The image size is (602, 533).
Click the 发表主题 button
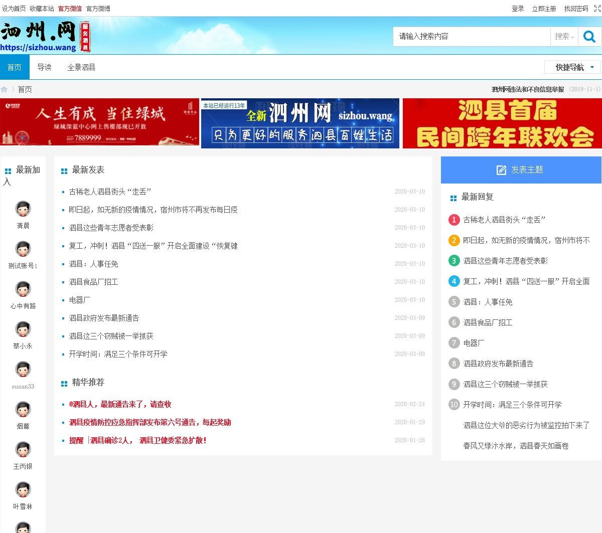coord(521,170)
